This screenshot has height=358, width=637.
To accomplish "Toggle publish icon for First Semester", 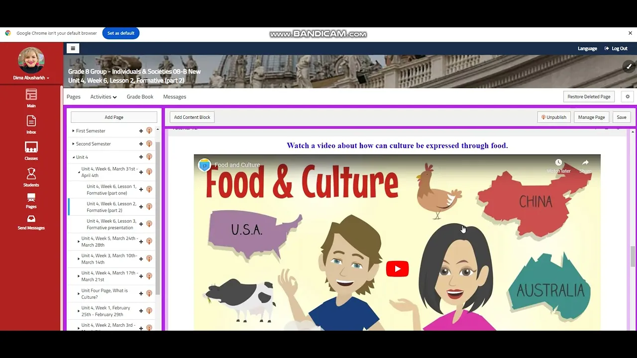I will coord(149,131).
